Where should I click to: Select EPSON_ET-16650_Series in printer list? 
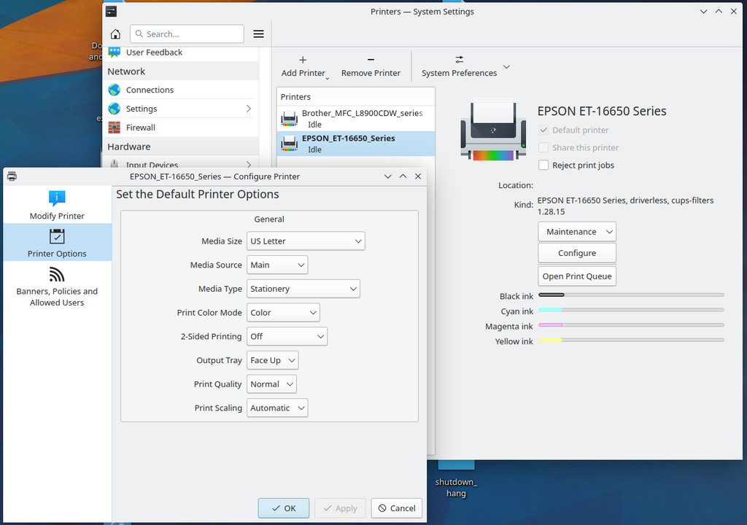tap(356, 144)
